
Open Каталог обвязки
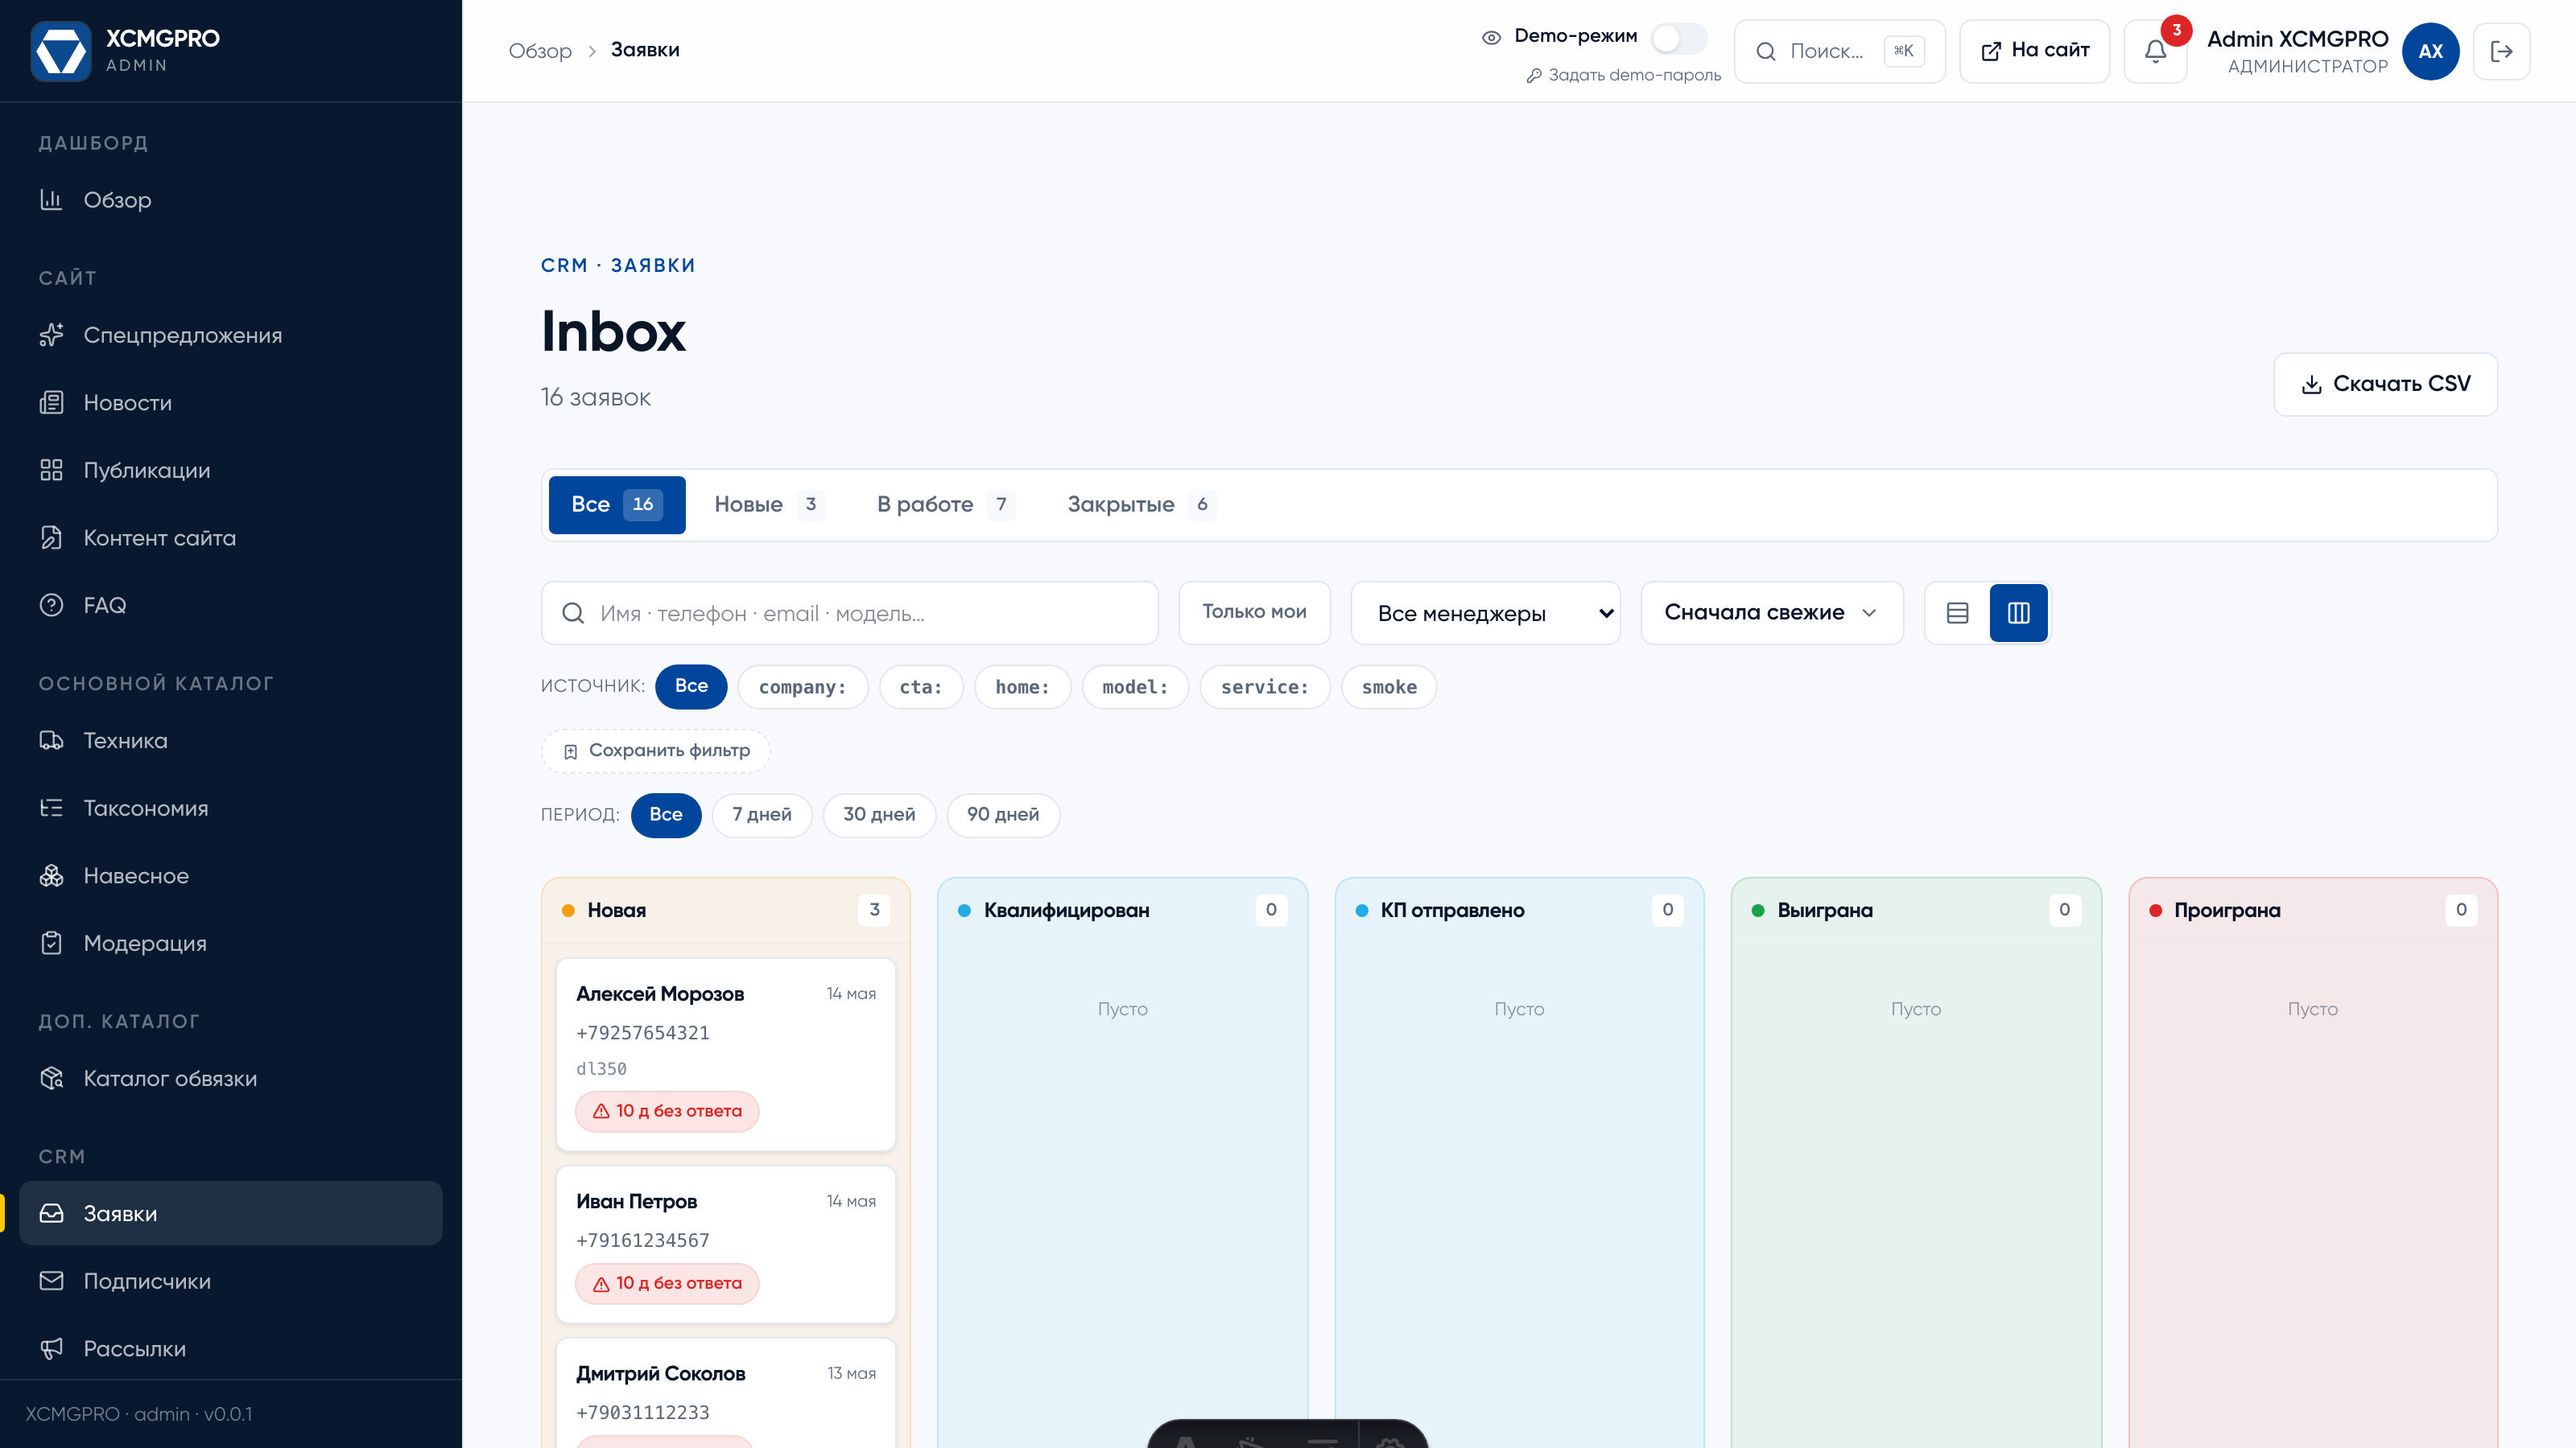click(230, 1078)
